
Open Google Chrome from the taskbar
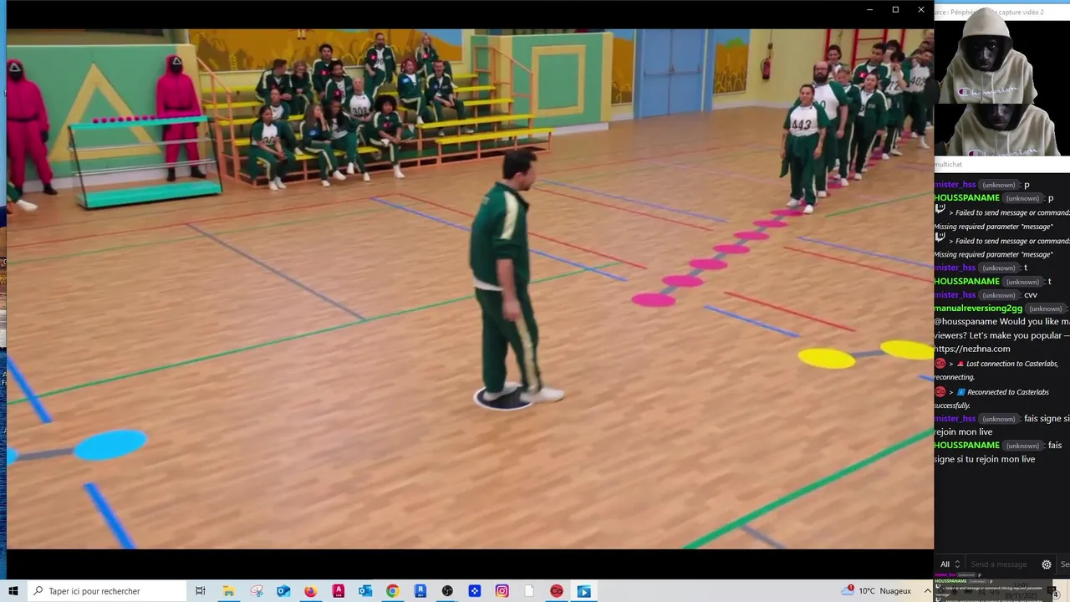point(392,591)
